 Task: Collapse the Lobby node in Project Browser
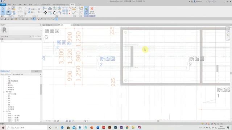click(4, 112)
